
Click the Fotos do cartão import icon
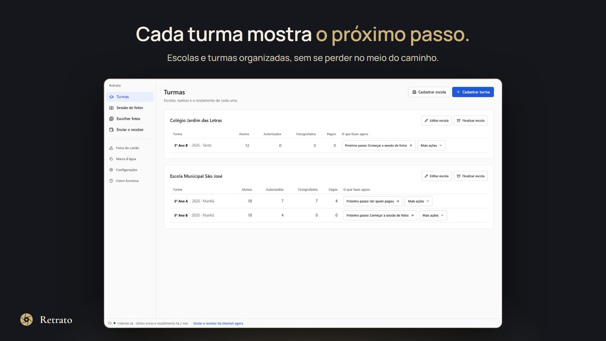click(111, 148)
